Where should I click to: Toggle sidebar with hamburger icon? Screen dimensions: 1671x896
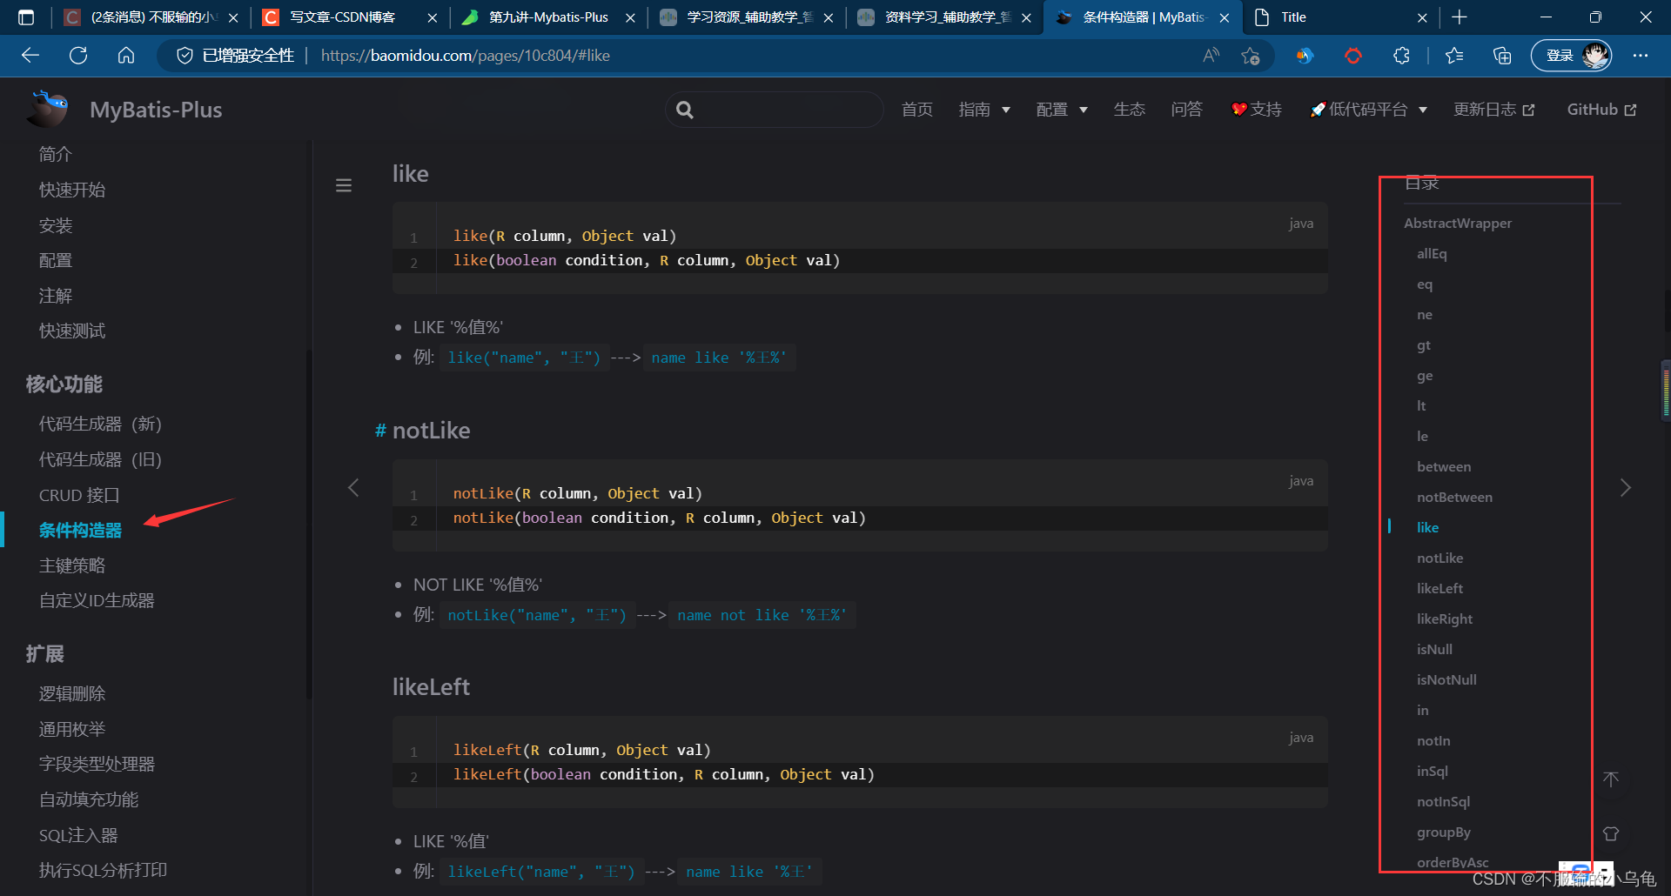[344, 185]
